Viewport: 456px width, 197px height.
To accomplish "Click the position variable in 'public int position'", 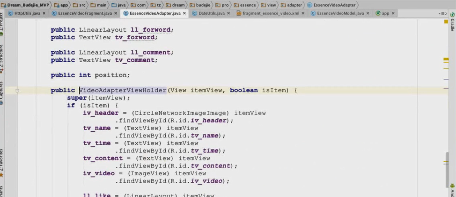I will pyautogui.click(x=110, y=75).
